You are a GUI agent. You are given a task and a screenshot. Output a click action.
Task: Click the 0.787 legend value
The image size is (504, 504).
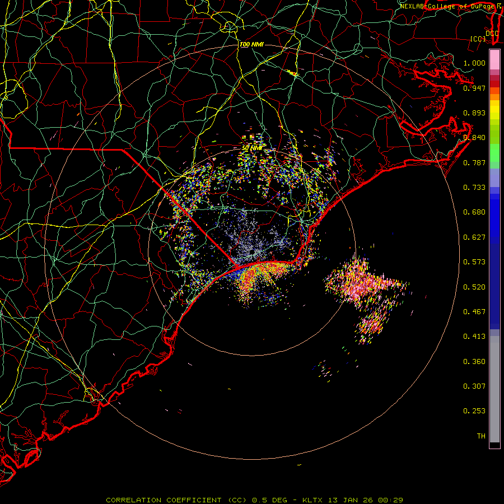pos(474,162)
